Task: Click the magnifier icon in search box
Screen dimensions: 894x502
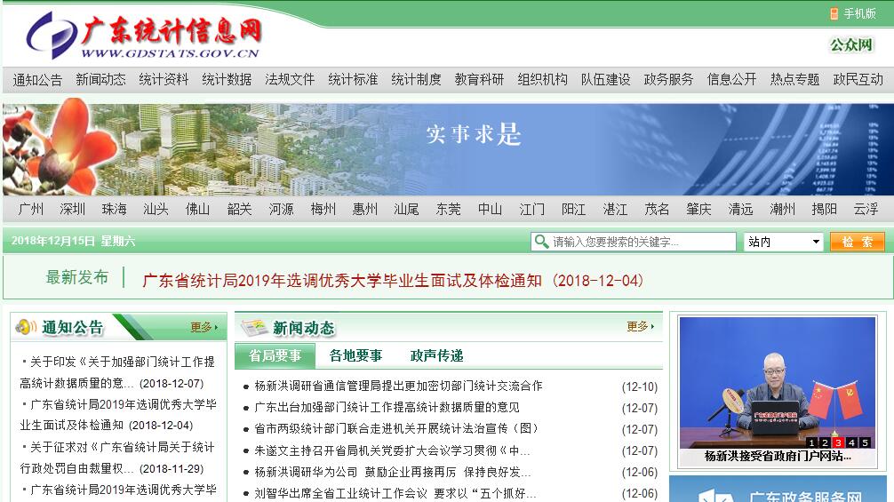Action: click(540, 241)
